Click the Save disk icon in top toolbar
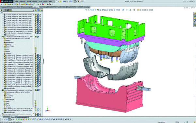The width and height of the screenshot is (196, 123). point(64,2)
